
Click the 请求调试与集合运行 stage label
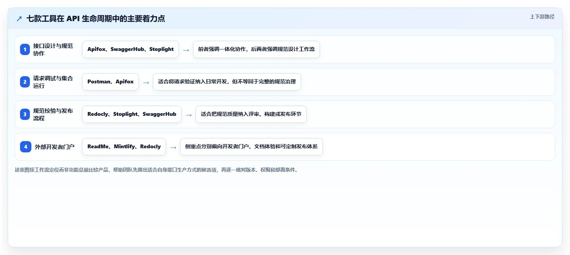53,82
